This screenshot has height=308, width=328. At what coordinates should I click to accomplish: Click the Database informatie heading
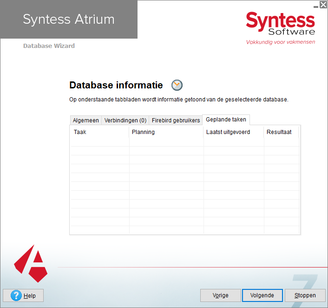pos(116,85)
